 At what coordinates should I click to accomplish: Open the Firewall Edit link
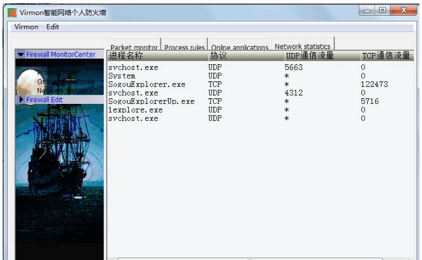[44, 100]
